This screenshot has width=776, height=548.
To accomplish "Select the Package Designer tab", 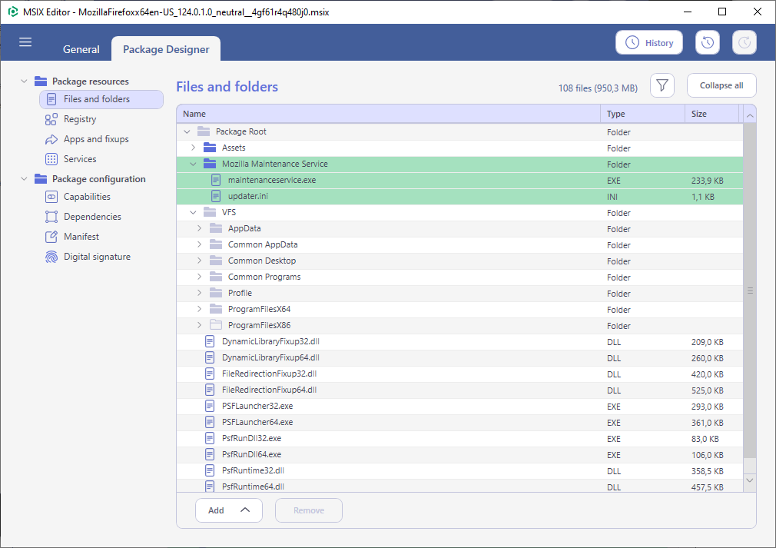I will tap(166, 49).
